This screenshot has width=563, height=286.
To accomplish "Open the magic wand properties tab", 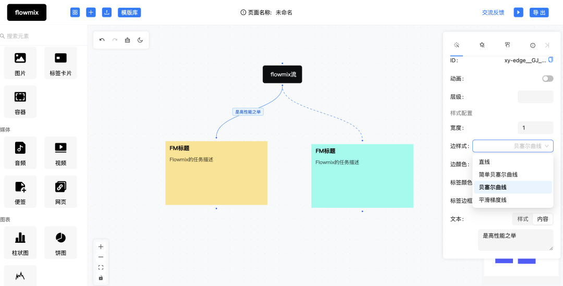I will coord(457,45).
